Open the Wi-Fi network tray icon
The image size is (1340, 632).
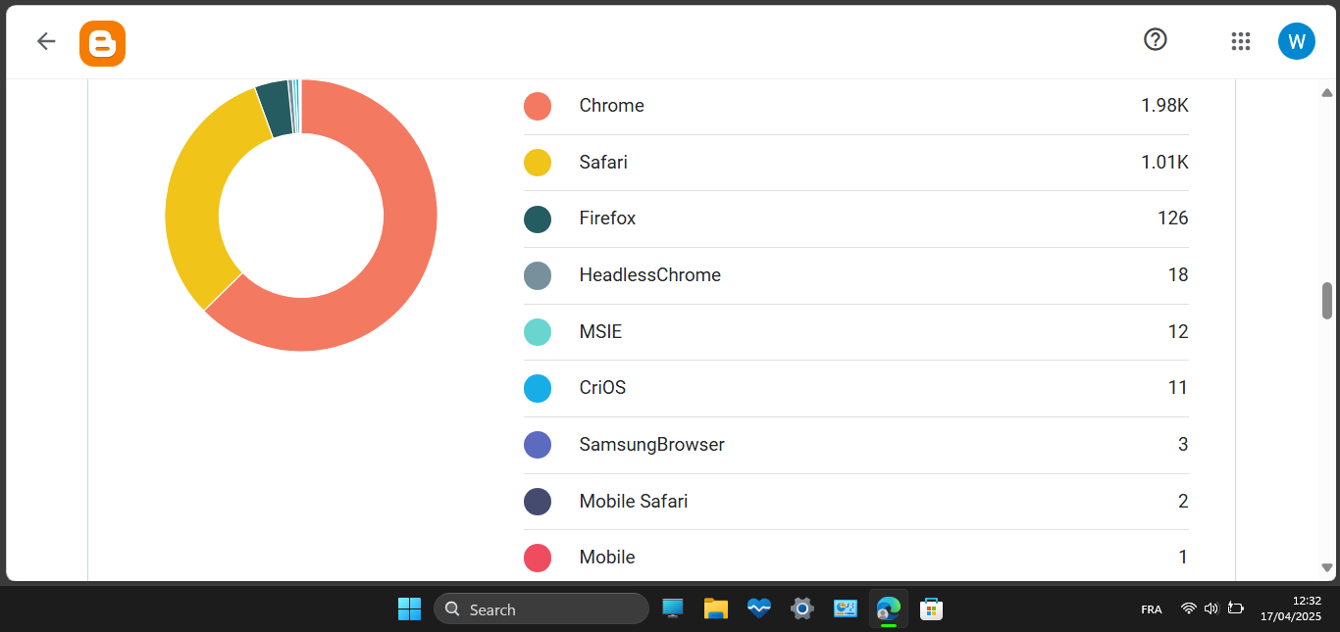tap(1188, 608)
